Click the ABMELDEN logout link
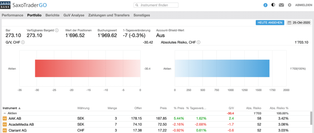This screenshot has height=133, width=314. coord(304,5)
